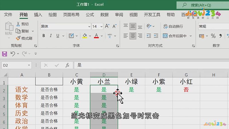Screen dimensions: 229x129
Task: Open underline style dropdown arrow
Action: tap(63, 36)
